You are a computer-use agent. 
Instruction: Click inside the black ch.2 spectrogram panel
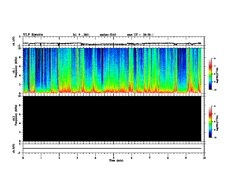click(x=112, y=119)
